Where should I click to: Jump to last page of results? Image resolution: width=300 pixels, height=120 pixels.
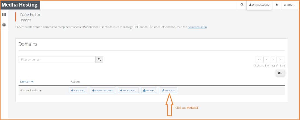coord(281,59)
